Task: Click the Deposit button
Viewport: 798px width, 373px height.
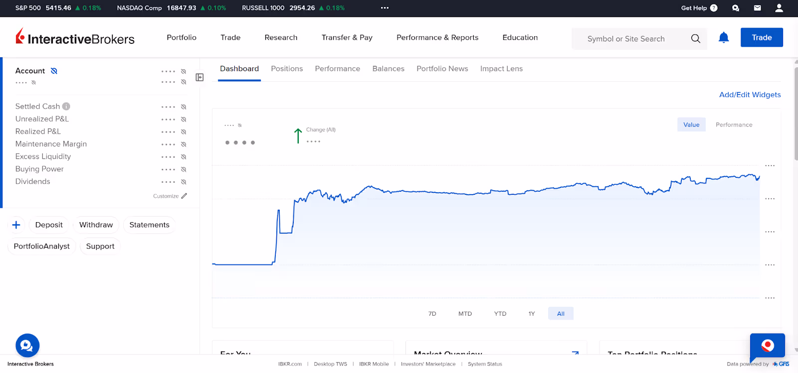Action: pos(49,225)
